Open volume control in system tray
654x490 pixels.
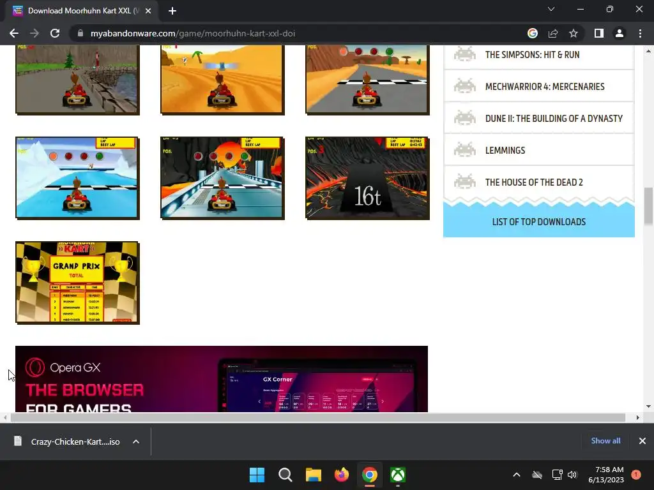pos(572,475)
